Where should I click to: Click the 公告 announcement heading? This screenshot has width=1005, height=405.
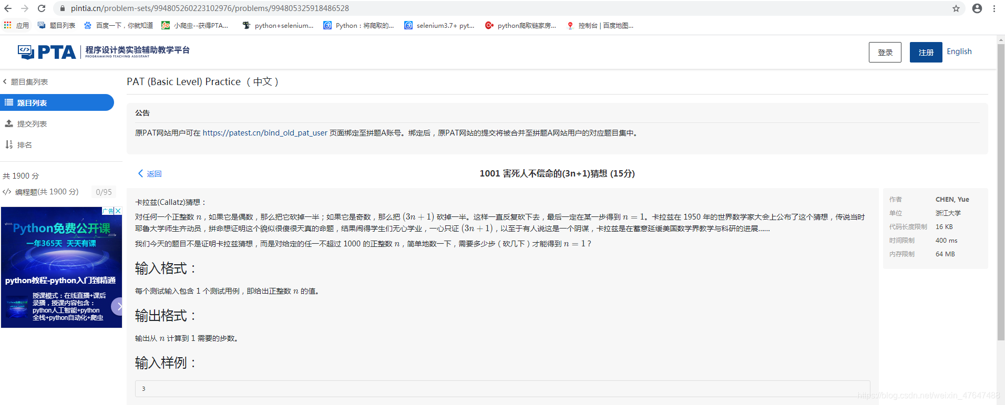pyautogui.click(x=142, y=113)
